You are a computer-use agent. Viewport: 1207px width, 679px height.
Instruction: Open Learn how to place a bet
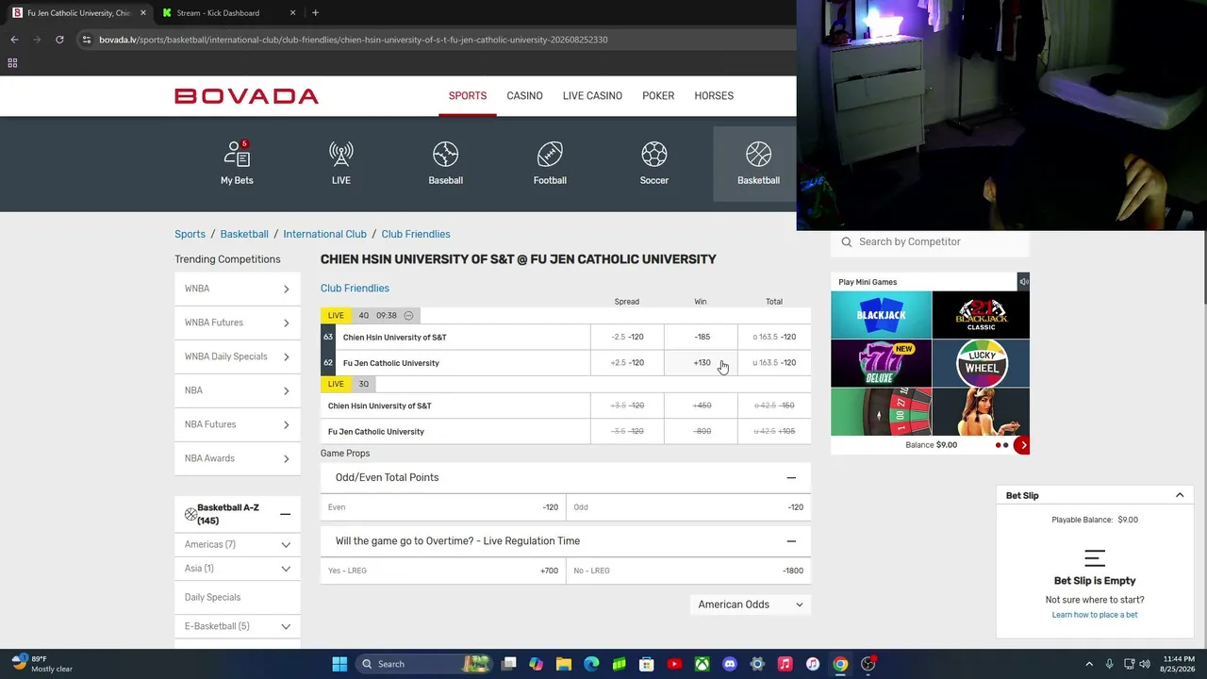(1095, 615)
